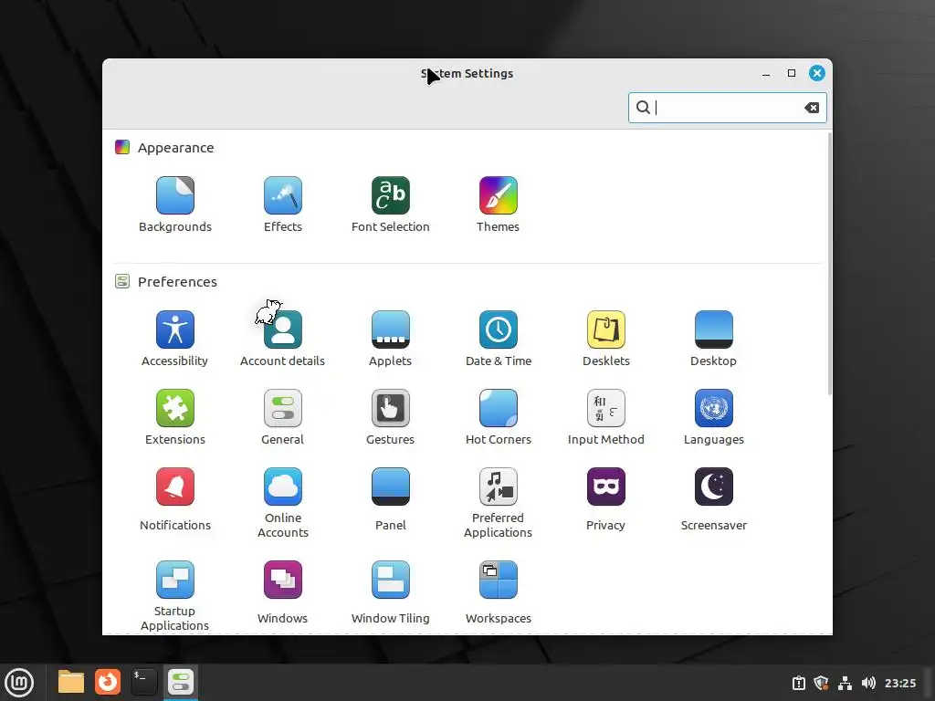Open Preferred Applications settings

[498, 503]
